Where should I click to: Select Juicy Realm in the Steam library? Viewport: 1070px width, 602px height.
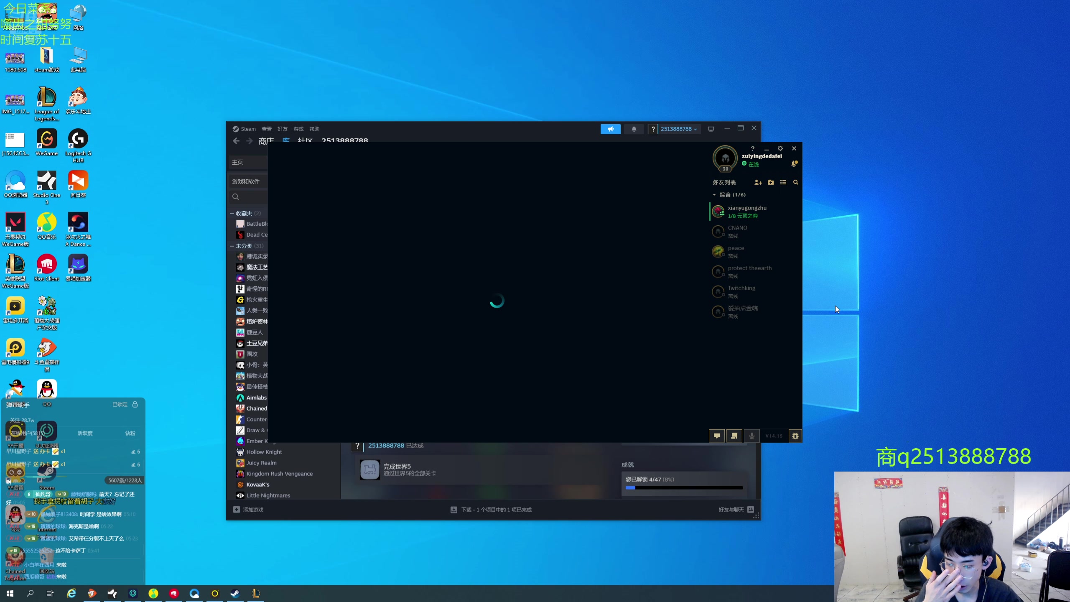click(261, 463)
